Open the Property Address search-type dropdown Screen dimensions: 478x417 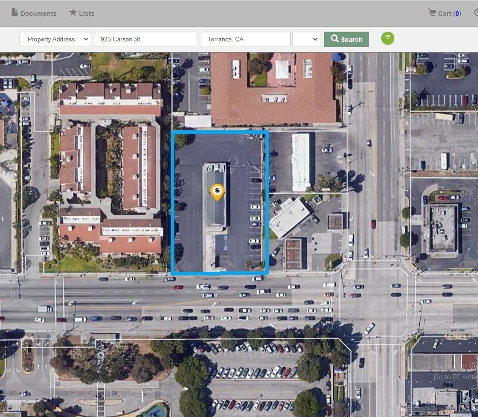click(x=54, y=39)
